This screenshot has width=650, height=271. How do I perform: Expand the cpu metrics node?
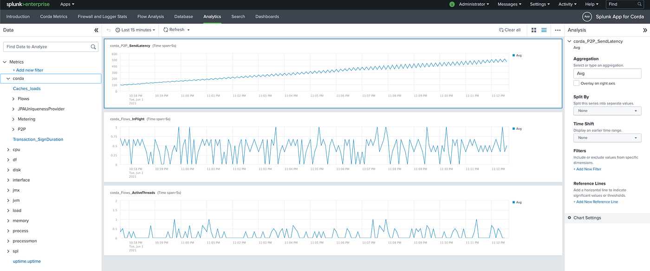pos(8,149)
